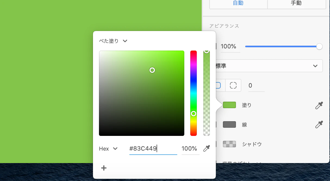Open the Hex color format dropdown
330x181 pixels.
pos(108,149)
